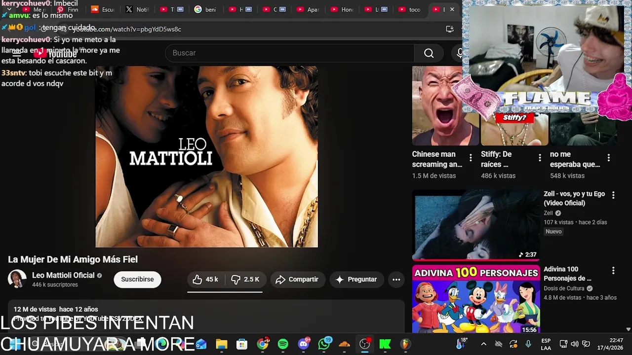Click the scroll down arrow of page scrollbar

[x=629, y=329]
